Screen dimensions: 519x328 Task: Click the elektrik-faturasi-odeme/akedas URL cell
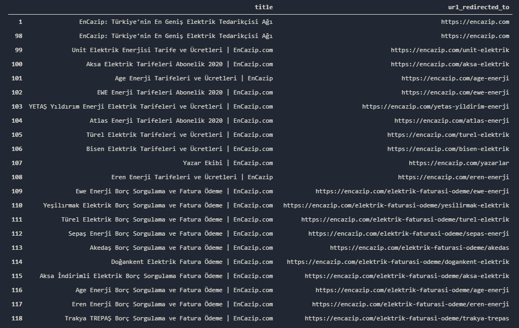click(420, 248)
